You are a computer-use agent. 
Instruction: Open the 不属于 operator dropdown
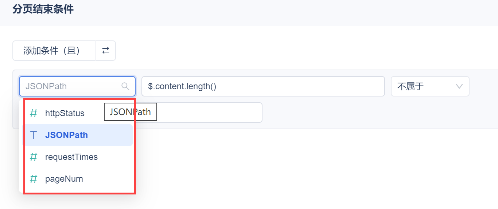[429, 86]
